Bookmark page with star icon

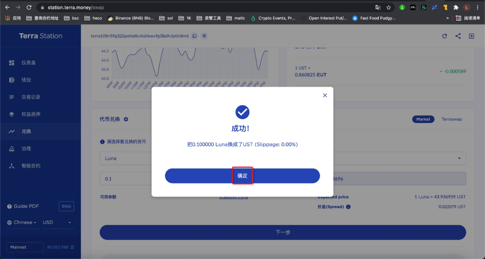pos(388,8)
